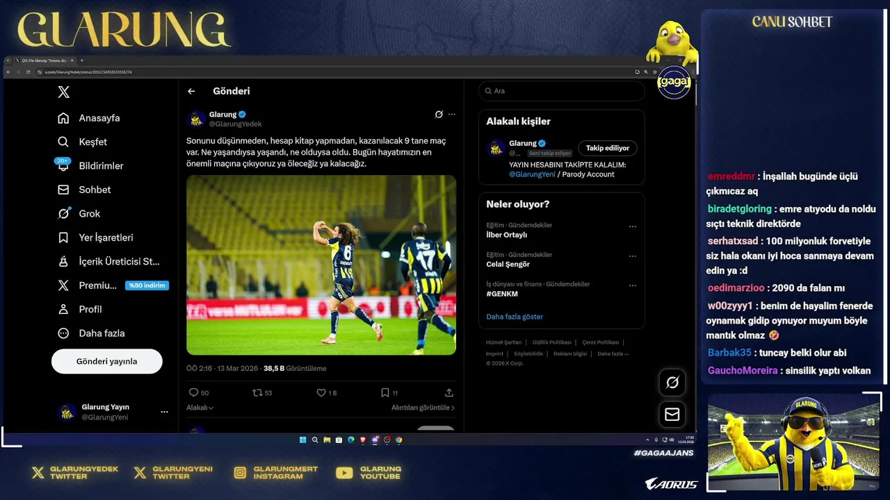Image resolution: width=890 pixels, height=500 pixels.
Task: Open Grok from the sidebar
Action: coord(79,213)
